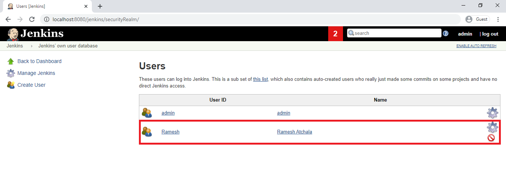This screenshot has height=195, width=506.
Task: Go to Jenkins breadcrumb
Action: pyautogui.click(x=15, y=46)
